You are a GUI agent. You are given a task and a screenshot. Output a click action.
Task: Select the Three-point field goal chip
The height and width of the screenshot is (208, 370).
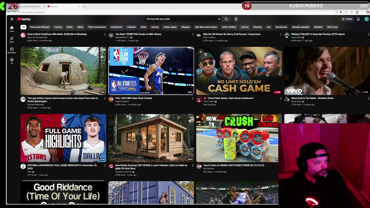(x=39, y=27)
